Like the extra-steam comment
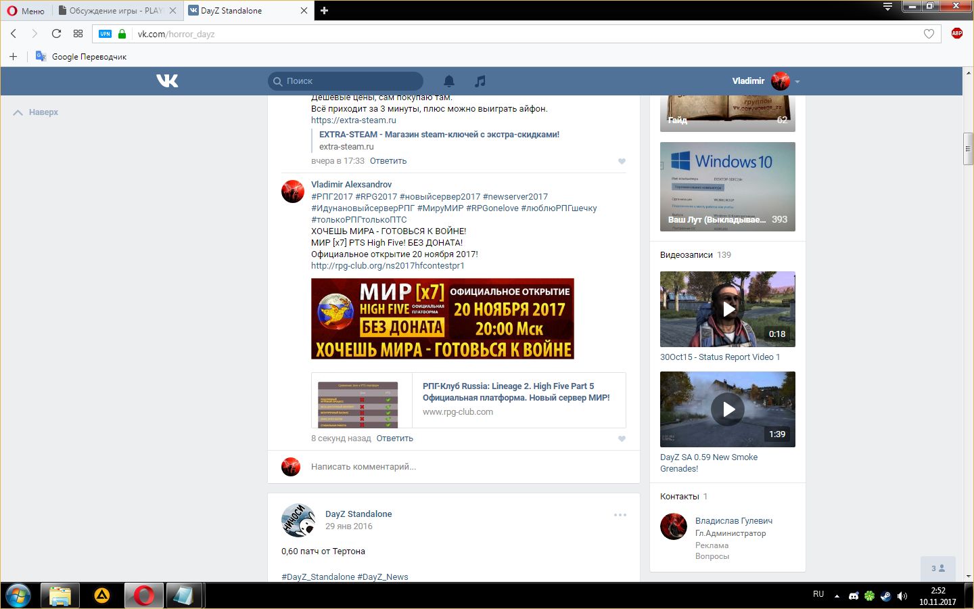This screenshot has height=609, width=974. click(x=622, y=161)
